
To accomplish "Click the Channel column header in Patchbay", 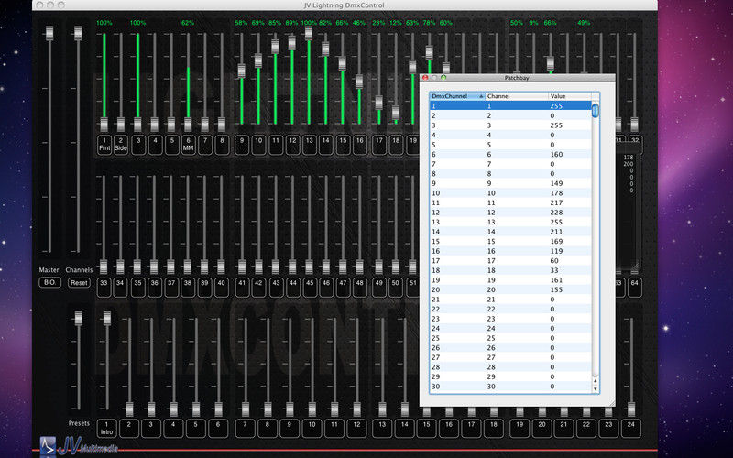I will 517,96.
